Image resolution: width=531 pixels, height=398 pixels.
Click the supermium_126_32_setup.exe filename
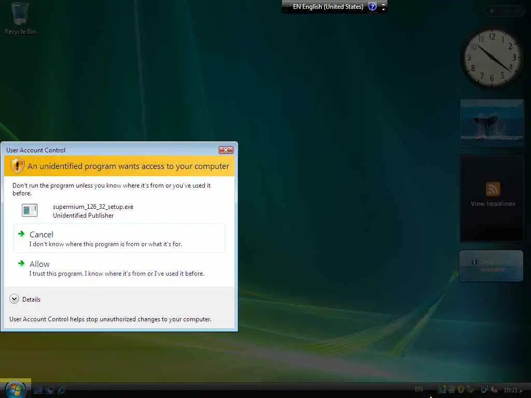tap(93, 206)
